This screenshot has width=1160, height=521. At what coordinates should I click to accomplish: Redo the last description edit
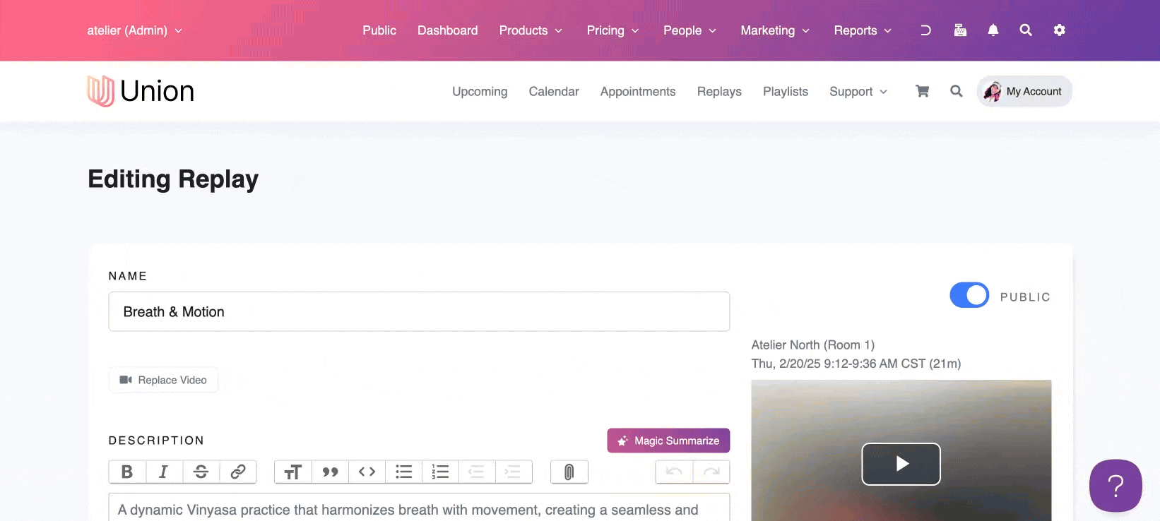click(711, 472)
